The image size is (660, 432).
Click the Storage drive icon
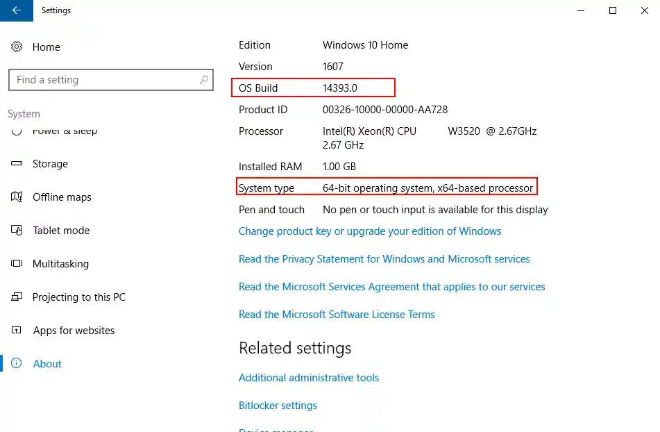click(17, 163)
